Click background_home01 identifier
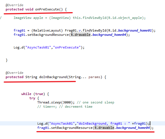Viewport: 165px width, 139px height. click(x=135, y=30)
